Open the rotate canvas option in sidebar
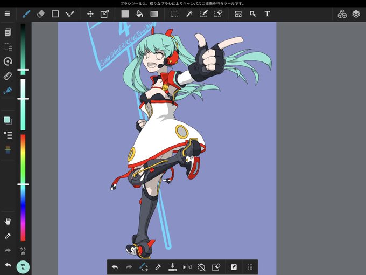 click(8, 61)
